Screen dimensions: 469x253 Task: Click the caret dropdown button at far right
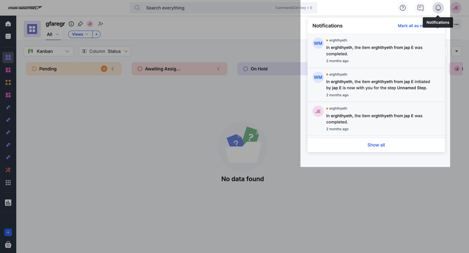[456, 51]
